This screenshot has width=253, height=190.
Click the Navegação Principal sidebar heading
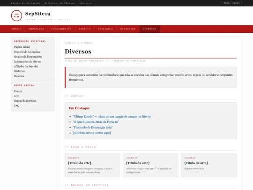pos(30,41)
